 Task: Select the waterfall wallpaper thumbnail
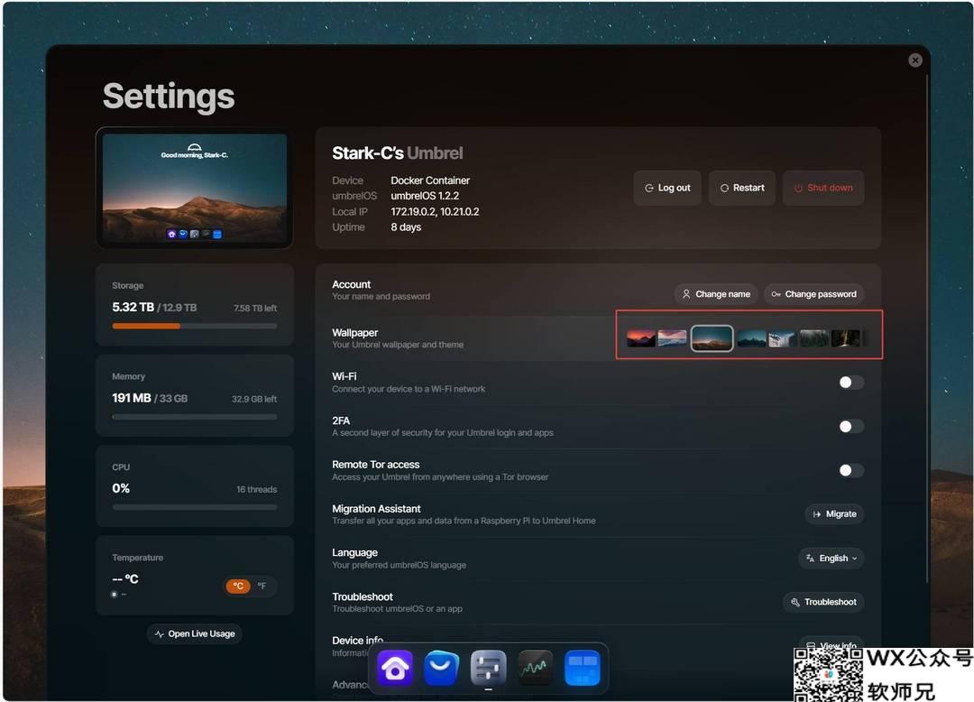click(x=782, y=338)
